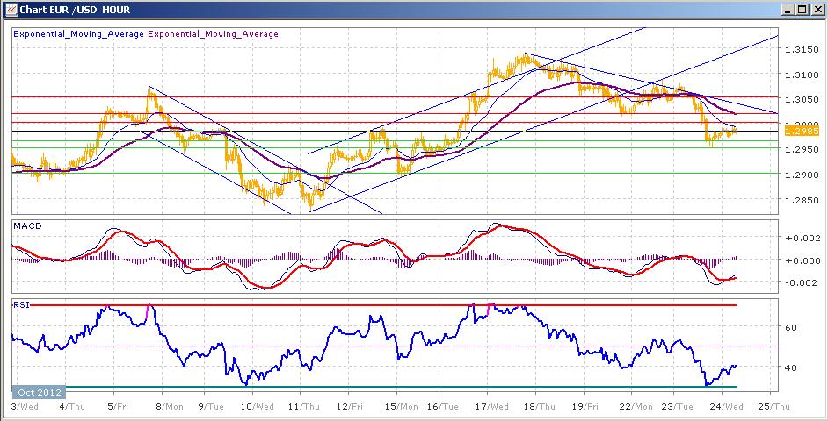Click the Oct 2012 month label
The width and height of the screenshot is (828, 421).
tap(38, 391)
